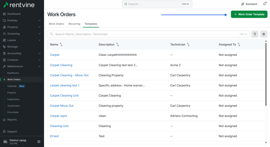Expand the Leases menu chevron
This screenshot has height=147, width=270.
pyautogui.click(x=39, y=40)
